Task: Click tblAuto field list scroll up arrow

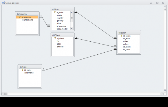Action: [72, 13]
